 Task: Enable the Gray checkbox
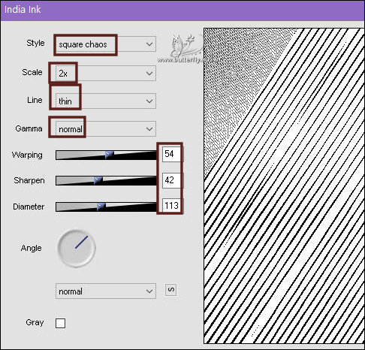click(60, 323)
